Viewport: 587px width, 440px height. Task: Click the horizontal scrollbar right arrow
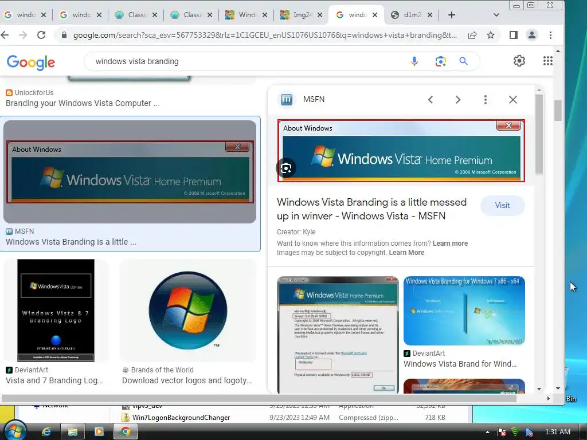[x=549, y=399]
